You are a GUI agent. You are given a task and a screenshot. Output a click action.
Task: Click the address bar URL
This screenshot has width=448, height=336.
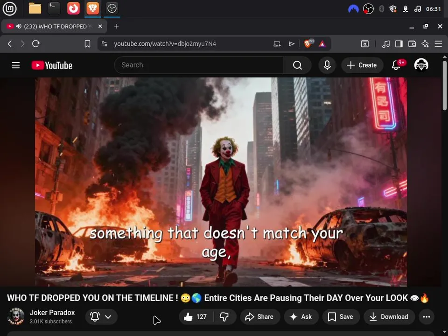165,44
